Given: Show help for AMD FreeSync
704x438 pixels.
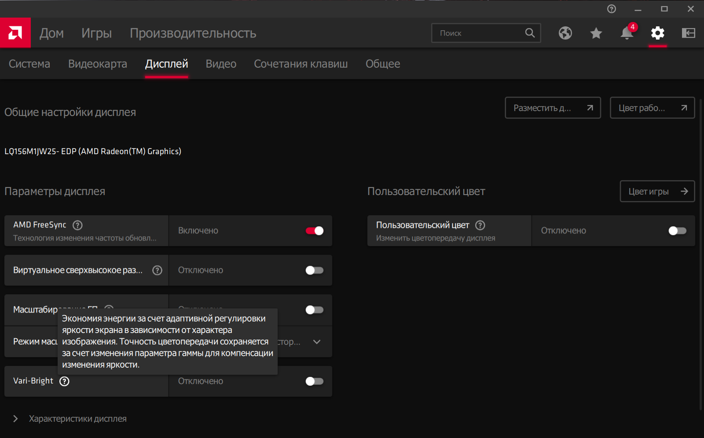Looking at the screenshot, I should click(x=77, y=225).
